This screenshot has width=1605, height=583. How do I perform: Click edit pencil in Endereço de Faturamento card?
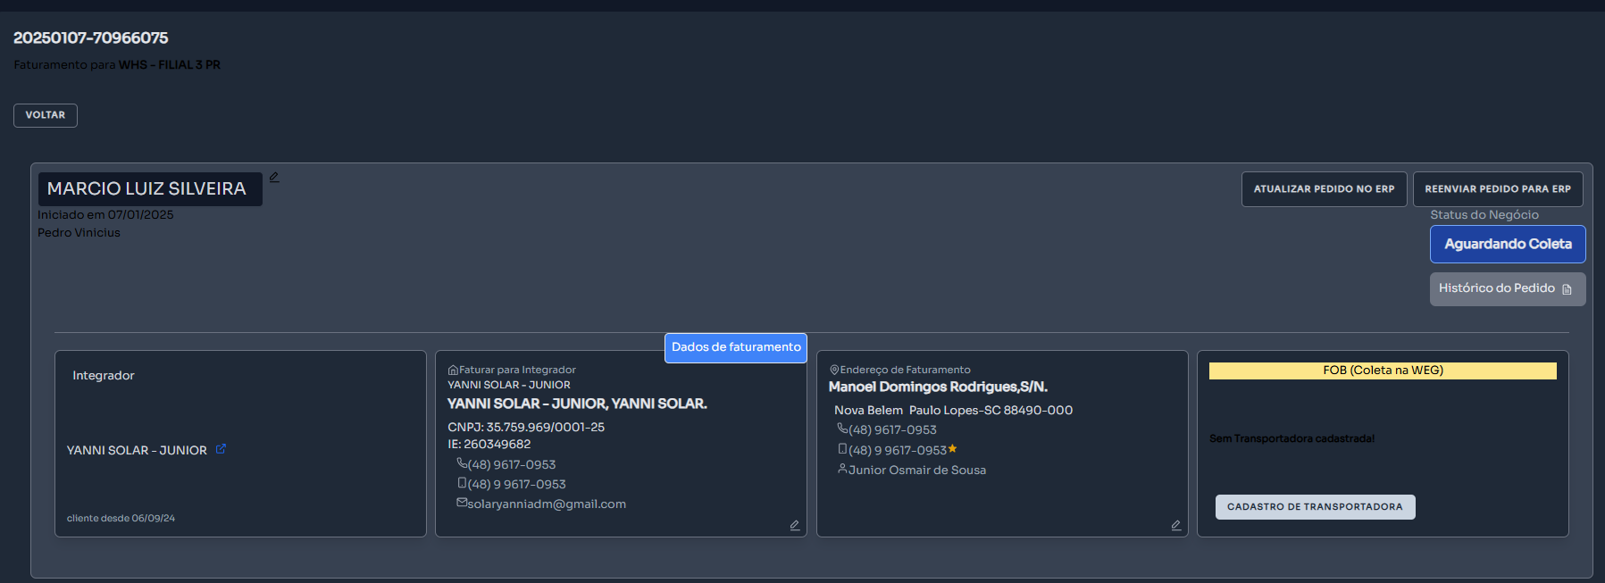click(1175, 525)
